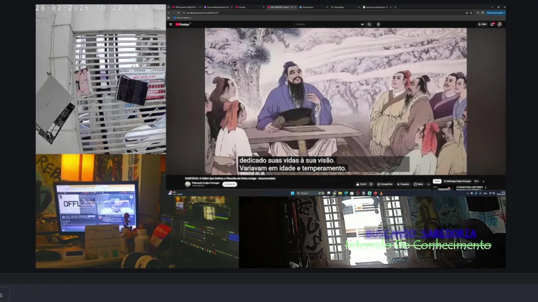This screenshot has width=538, height=302.
Task: Click the YouTube search magnifier icon
Action: (x=369, y=24)
